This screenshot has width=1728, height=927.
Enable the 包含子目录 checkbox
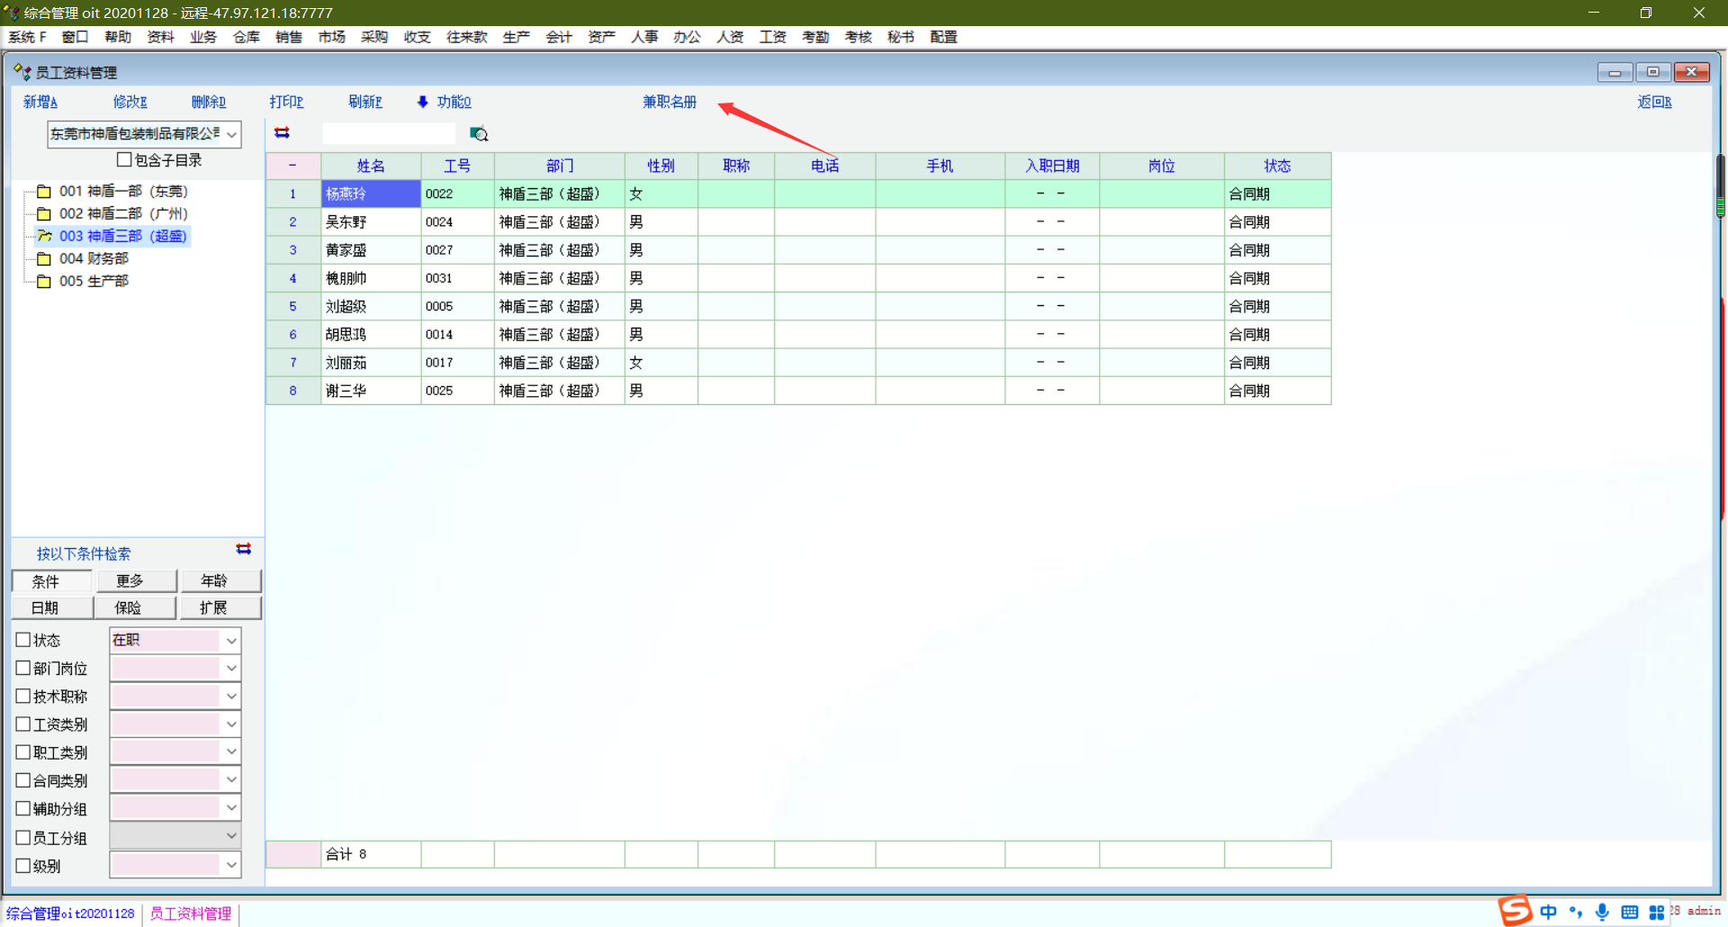click(x=125, y=160)
